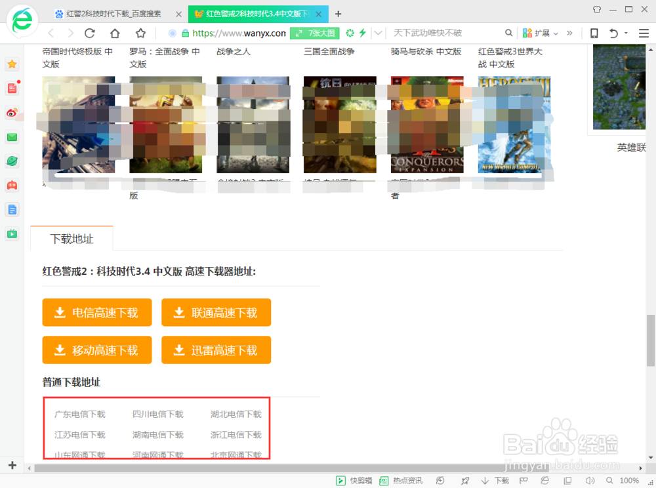The height and width of the screenshot is (488, 656).
Task: Click the green site security lock icon
Action: click(x=186, y=33)
